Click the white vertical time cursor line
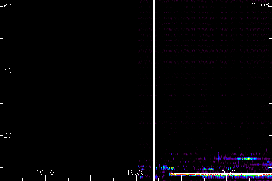Image resolution: width=272 pixels, height=181 pixels. tap(154, 91)
